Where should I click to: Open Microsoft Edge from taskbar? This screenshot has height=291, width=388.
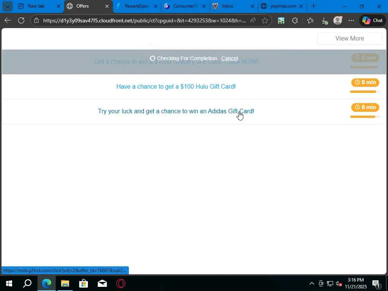pos(47,283)
